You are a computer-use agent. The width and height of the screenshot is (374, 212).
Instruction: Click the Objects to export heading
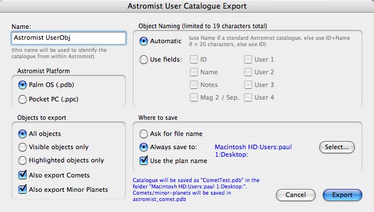pos(42,118)
